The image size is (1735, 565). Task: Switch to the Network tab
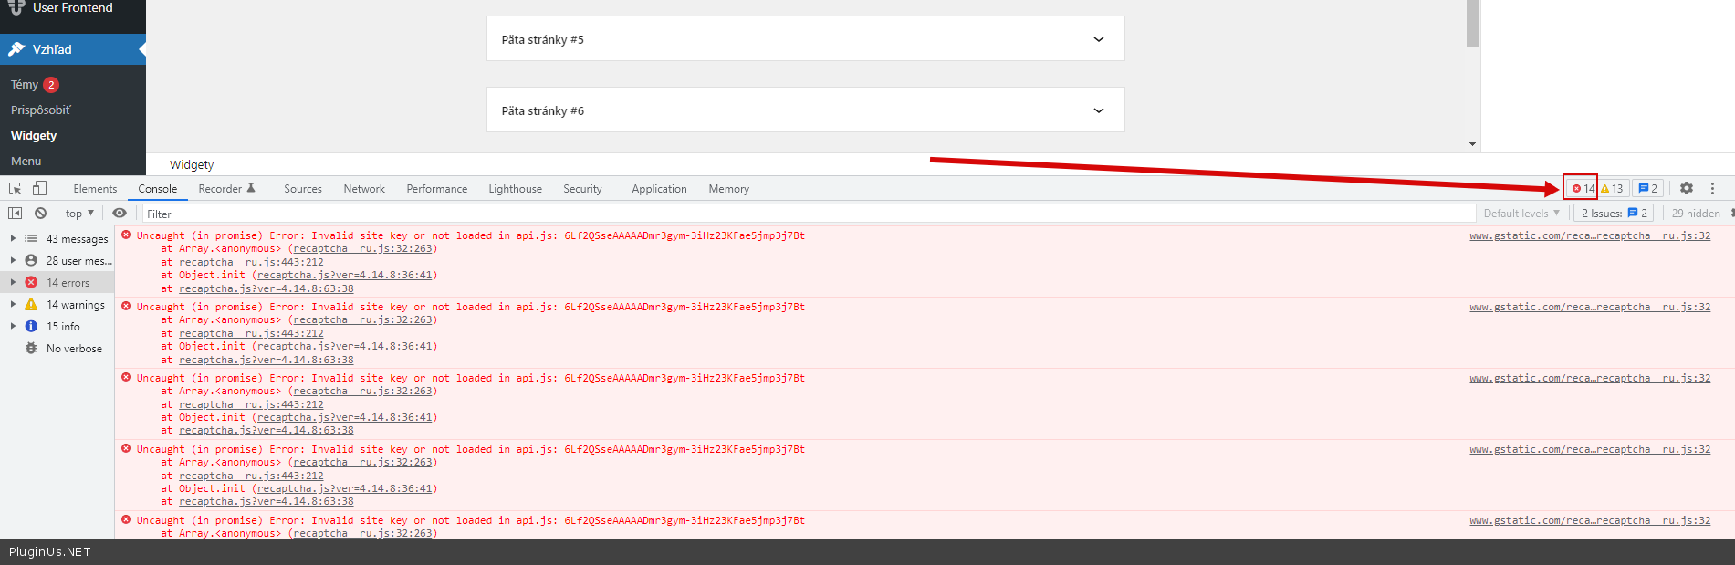363,188
